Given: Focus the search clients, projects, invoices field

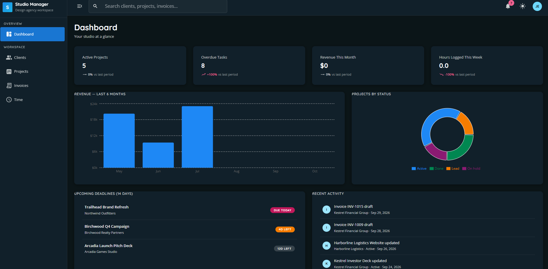Looking at the screenshot, I should click(x=158, y=6).
